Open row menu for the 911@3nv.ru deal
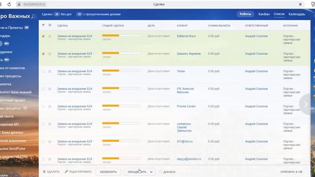 50,142
